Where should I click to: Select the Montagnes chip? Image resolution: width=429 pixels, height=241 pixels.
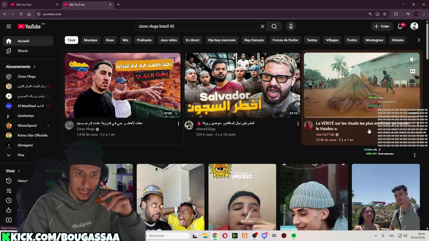(x=374, y=40)
